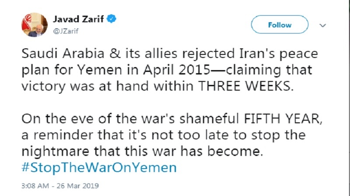The width and height of the screenshot is (350, 196).
Task: Expand the tweet options chevron
Action: [x=323, y=25]
